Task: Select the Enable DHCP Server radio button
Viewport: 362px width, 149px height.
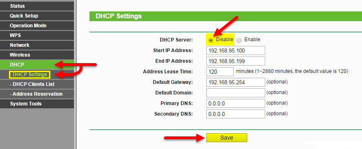Action: click(x=239, y=40)
